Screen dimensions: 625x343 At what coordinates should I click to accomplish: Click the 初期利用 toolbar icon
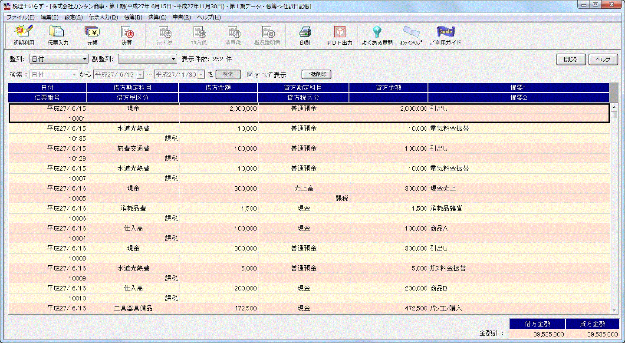pyautogui.click(x=23, y=35)
